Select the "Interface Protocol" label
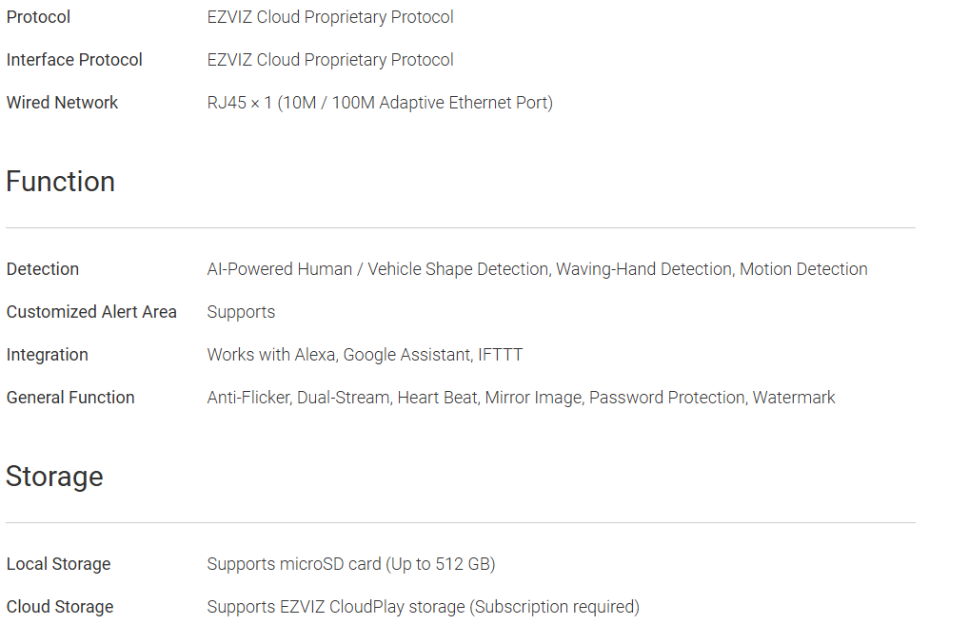The height and width of the screenshot is (644, 969). pos(74,60)
